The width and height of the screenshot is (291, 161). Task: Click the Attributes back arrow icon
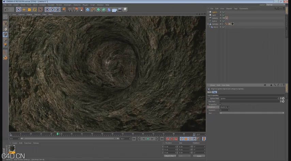[265, 85]
